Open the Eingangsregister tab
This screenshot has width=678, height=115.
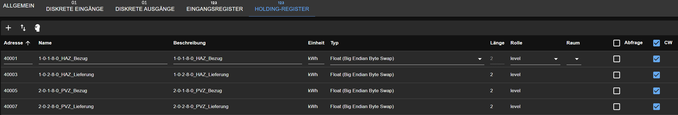(x=215, y=9)
